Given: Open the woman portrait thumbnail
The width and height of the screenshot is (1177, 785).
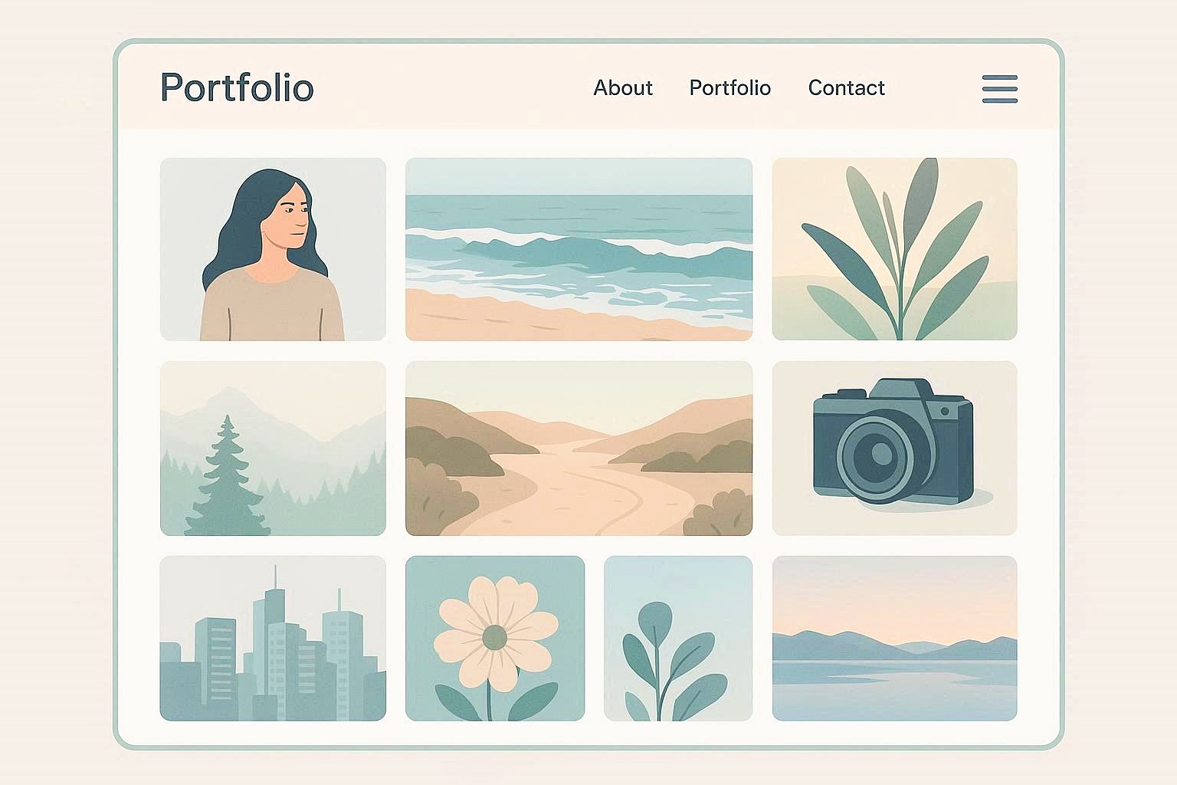Looking at the screenshot, I should click(x=273, y=249).
